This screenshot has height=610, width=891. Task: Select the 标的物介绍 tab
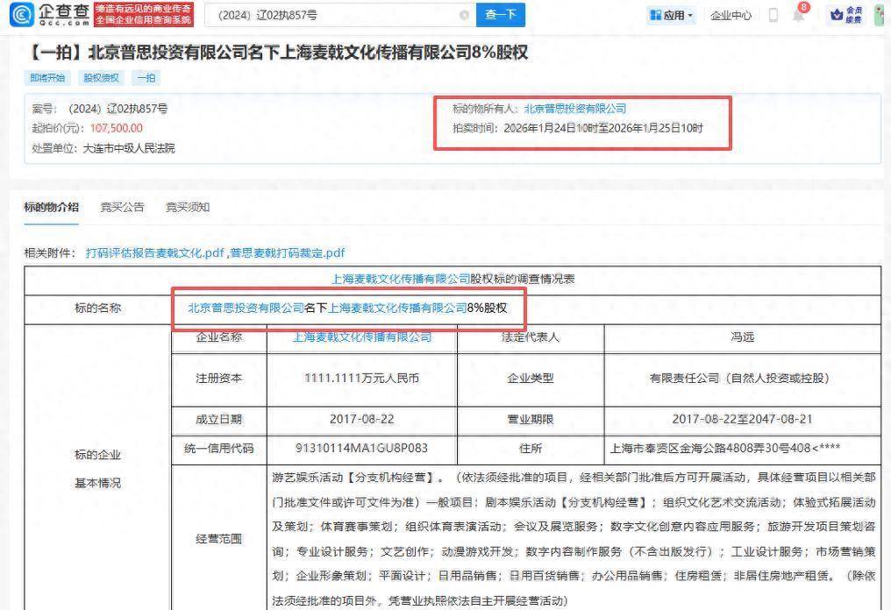tap(51, 208)
